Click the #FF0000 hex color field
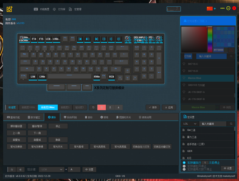This screenshot has height=181, width=239. click(x=218, y=50)
